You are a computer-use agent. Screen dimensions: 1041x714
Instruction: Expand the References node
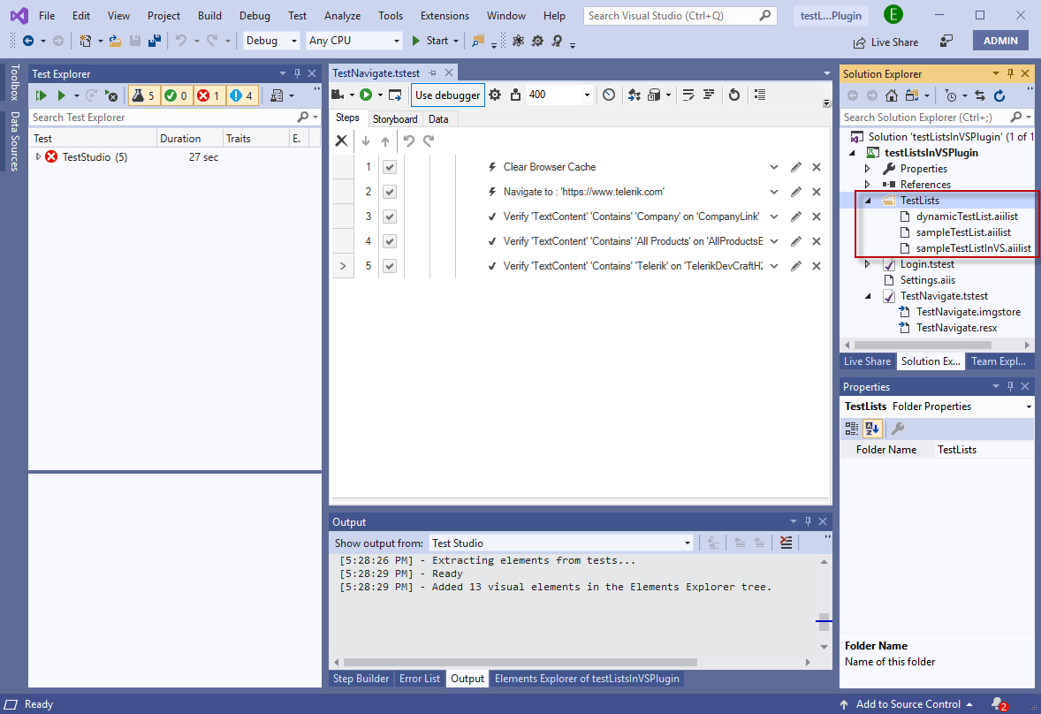[868, 185]
